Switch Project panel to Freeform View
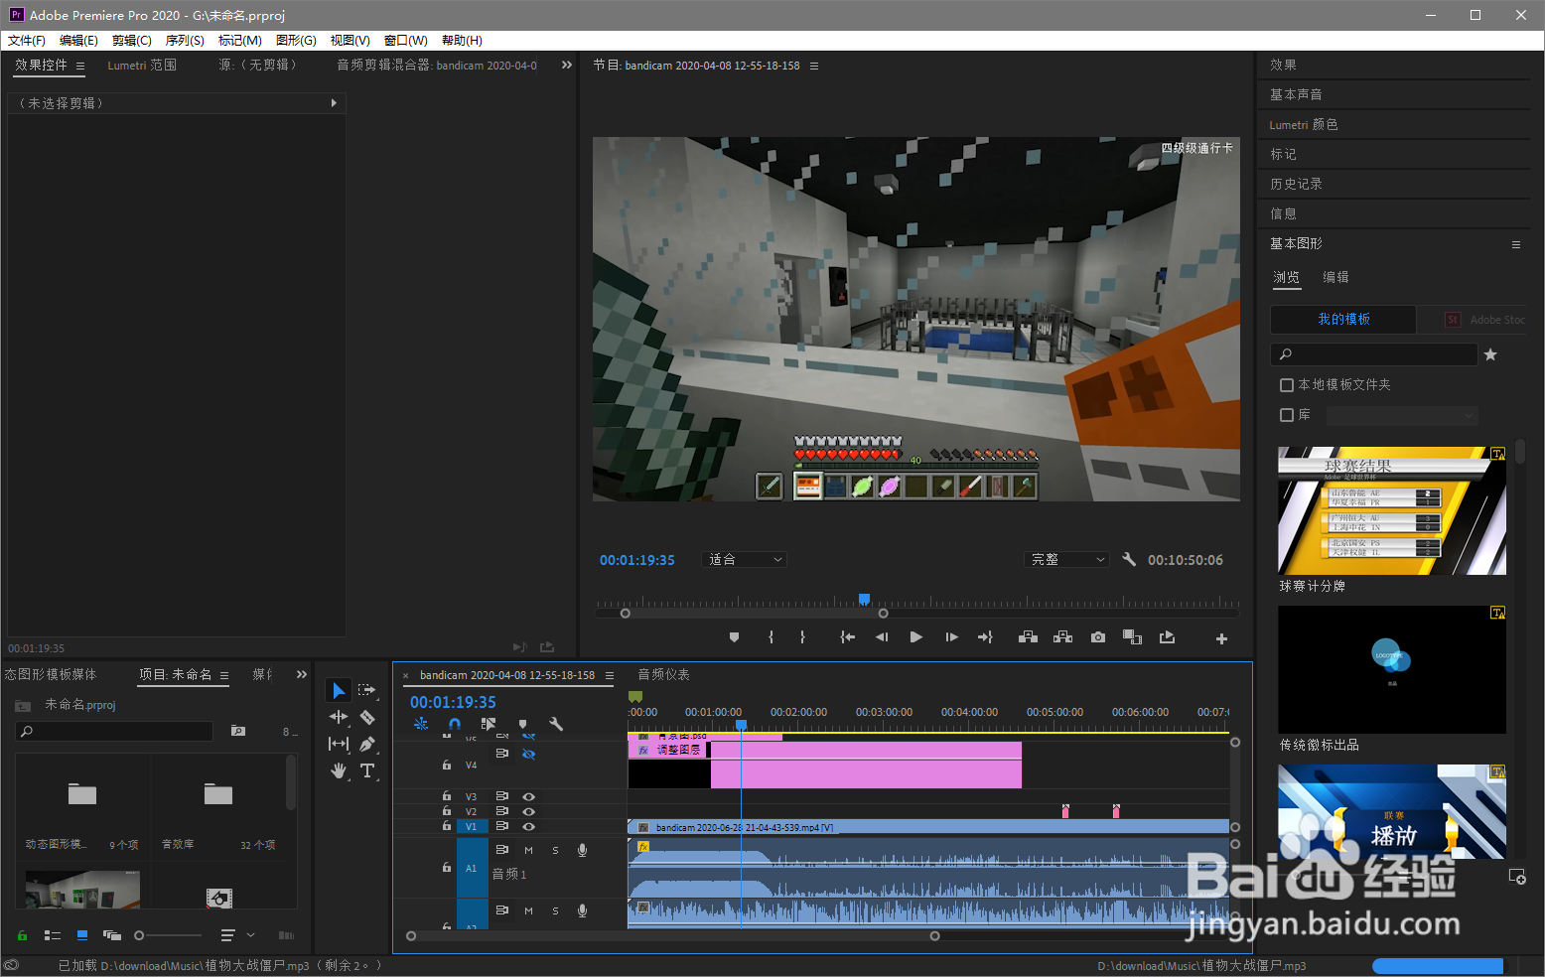Image resolution: width=1545 pixels, height=977 pixels. (x=112, y=935)
